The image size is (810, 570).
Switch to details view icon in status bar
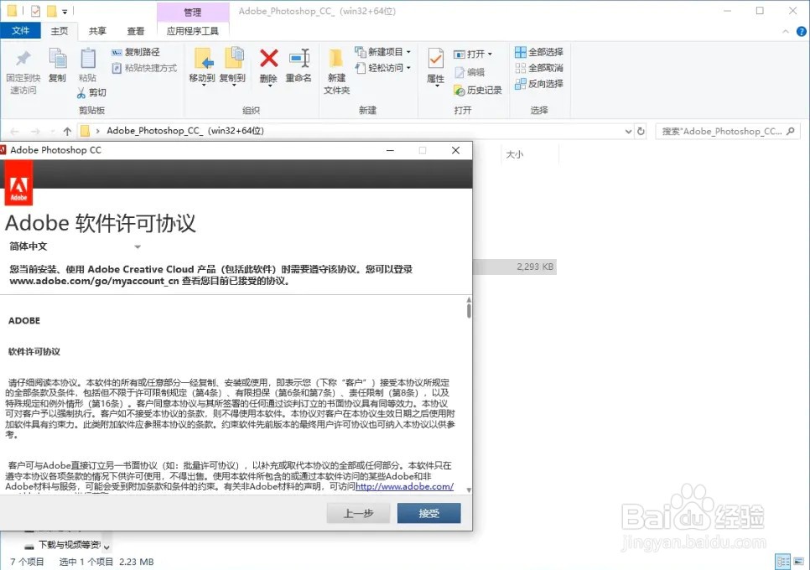[x=782, y=562]
